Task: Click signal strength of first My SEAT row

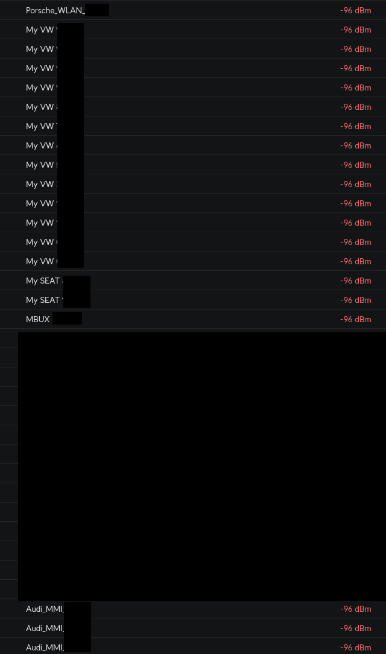Action: click(x=355, y=281)
